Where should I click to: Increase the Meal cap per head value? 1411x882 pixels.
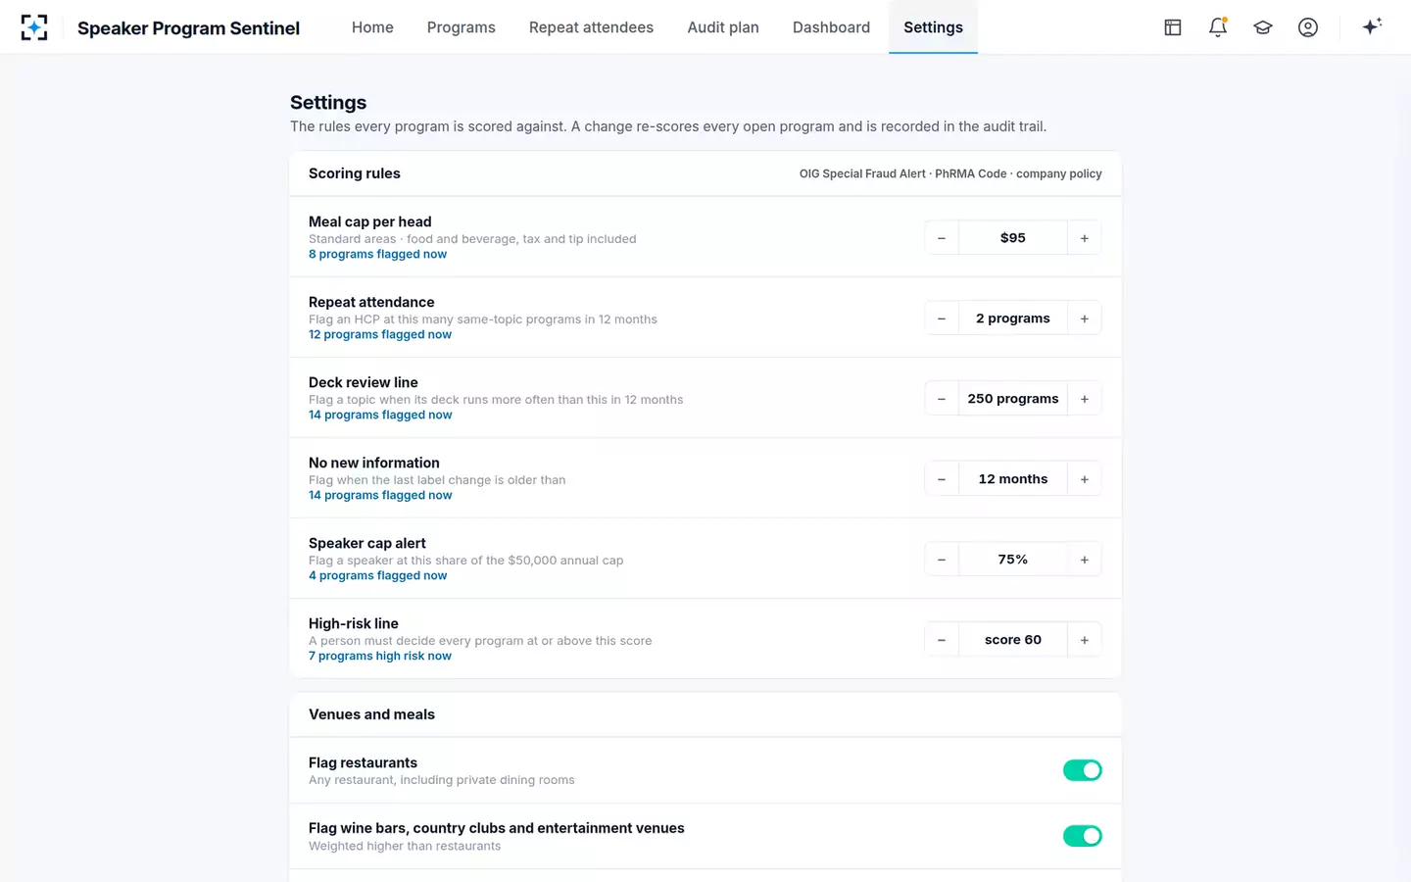coord(1085,238)
